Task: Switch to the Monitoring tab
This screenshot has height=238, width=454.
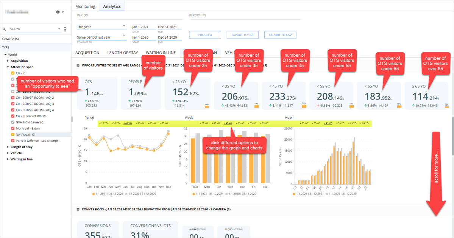Action: point(85,6)
